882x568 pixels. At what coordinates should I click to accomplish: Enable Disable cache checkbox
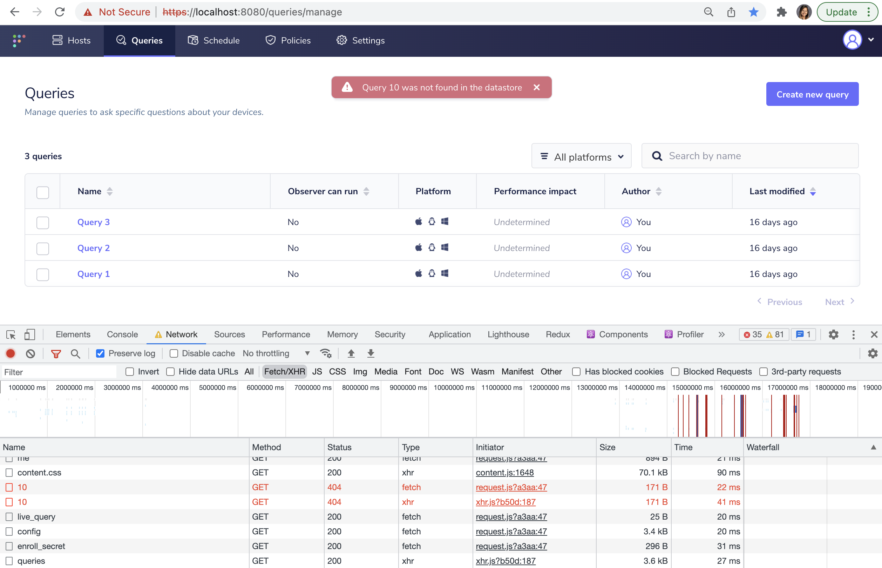click(174, 353)
